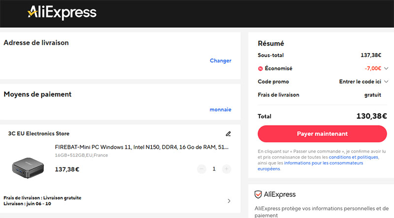Decrease quantity with the minus button
The image size is (394, 218).
pos(201,169)
